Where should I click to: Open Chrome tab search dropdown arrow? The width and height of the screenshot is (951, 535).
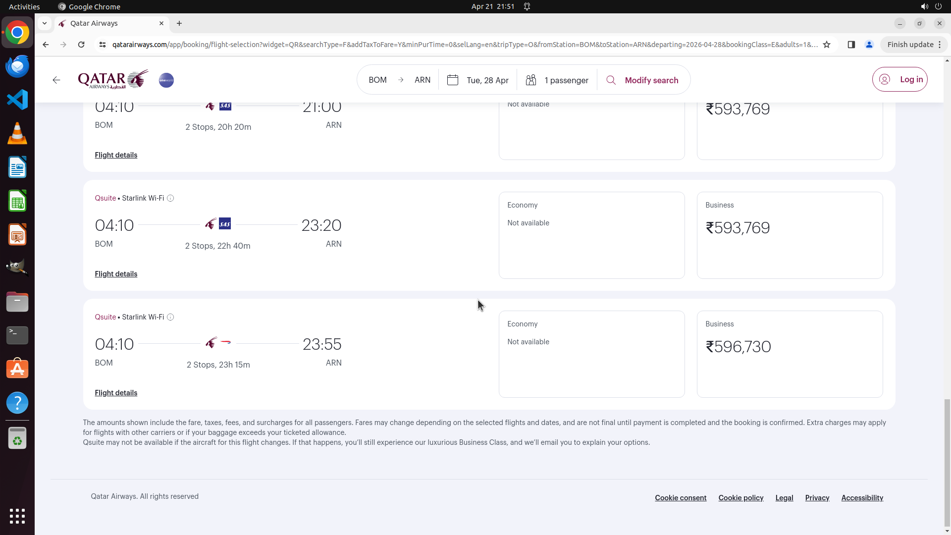[x=45, y=23]
